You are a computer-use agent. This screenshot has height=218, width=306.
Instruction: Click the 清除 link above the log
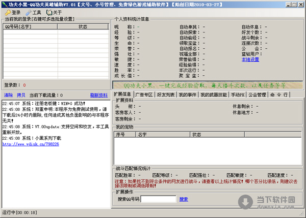coord(8,95)
